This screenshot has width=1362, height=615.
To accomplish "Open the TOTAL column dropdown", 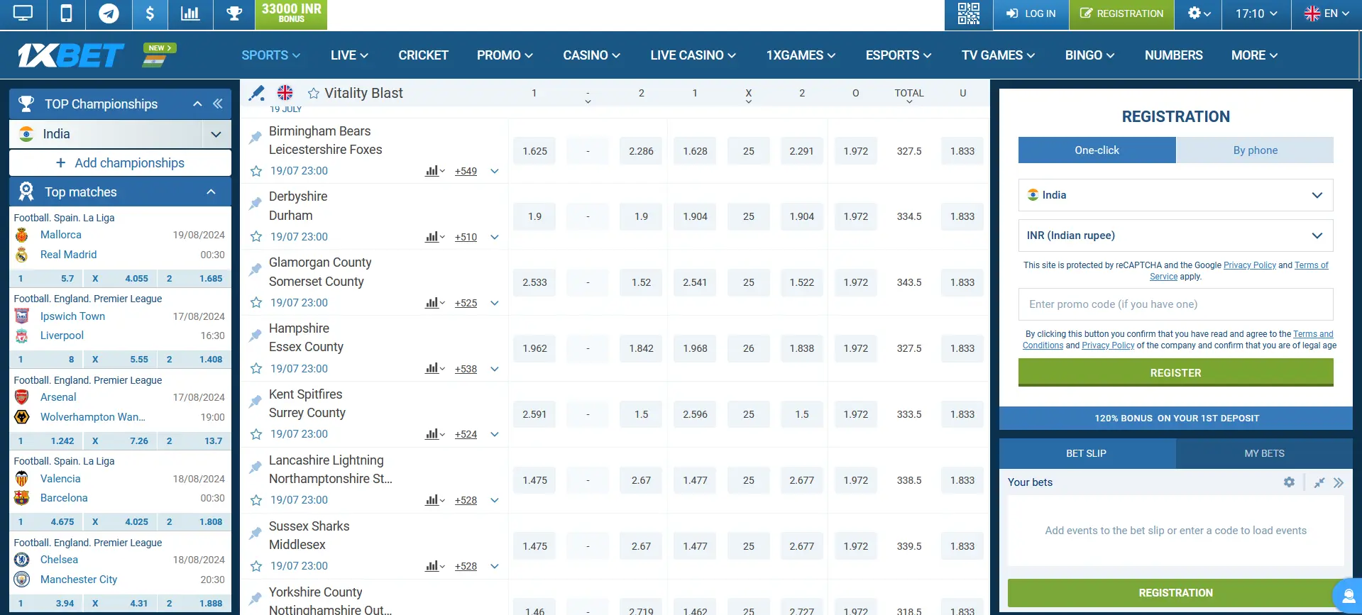I will (x=909, y=96).
